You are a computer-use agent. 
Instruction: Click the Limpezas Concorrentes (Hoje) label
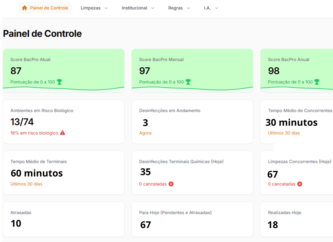pos(299,162)
